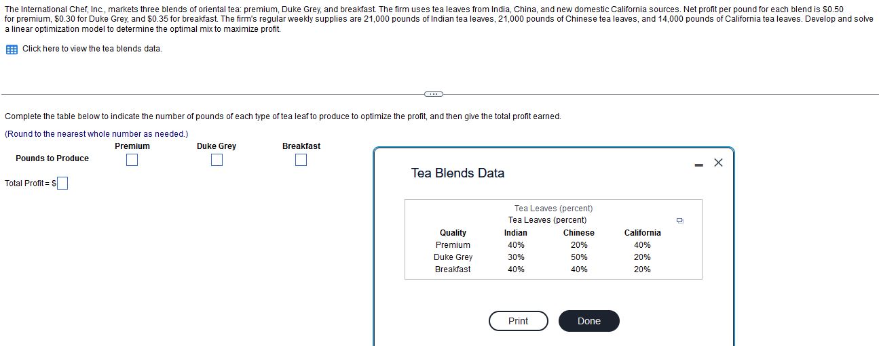Click the Done button
Viewport: 879px width, 346px height.
point(589,321)
